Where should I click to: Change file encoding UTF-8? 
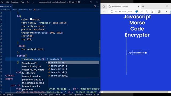[58, 95]
